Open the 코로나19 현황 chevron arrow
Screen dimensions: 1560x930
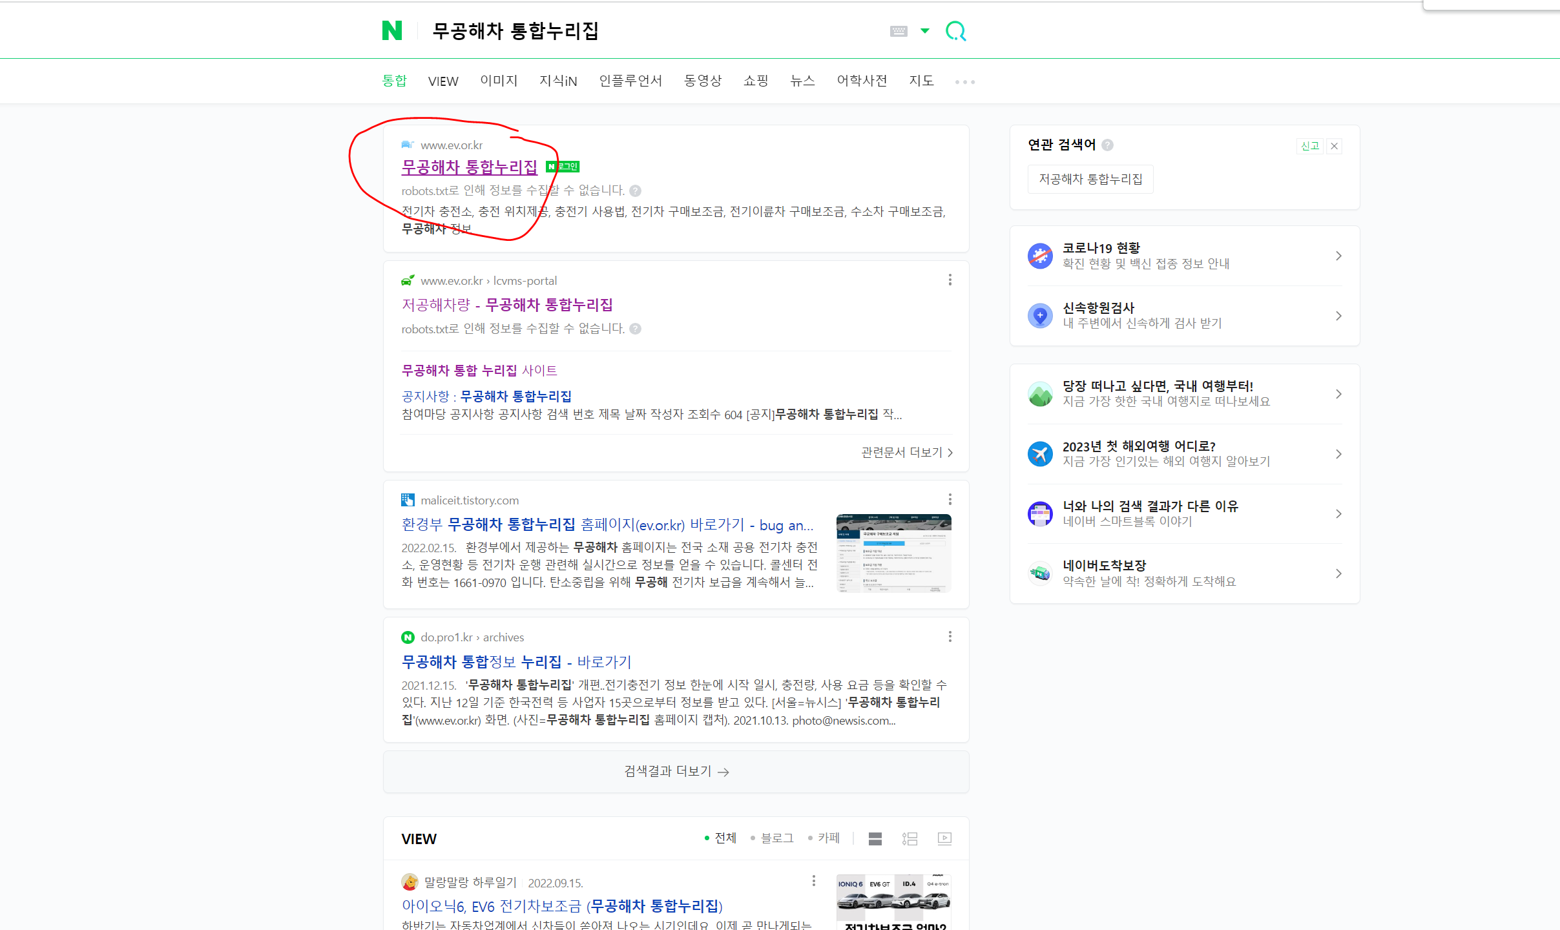point(1338,256)
